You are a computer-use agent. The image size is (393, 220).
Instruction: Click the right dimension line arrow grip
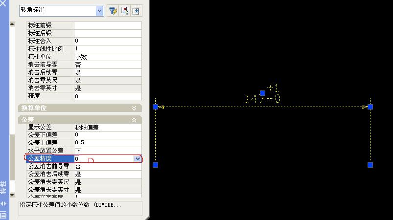370,107
